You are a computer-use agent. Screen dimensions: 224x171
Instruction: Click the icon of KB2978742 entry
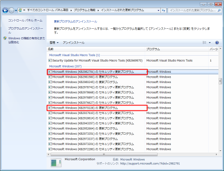(x=50, y=87)
